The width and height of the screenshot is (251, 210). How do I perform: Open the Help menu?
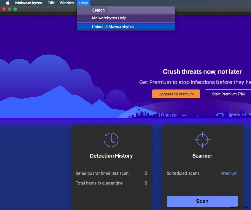[x=83, y=3]
